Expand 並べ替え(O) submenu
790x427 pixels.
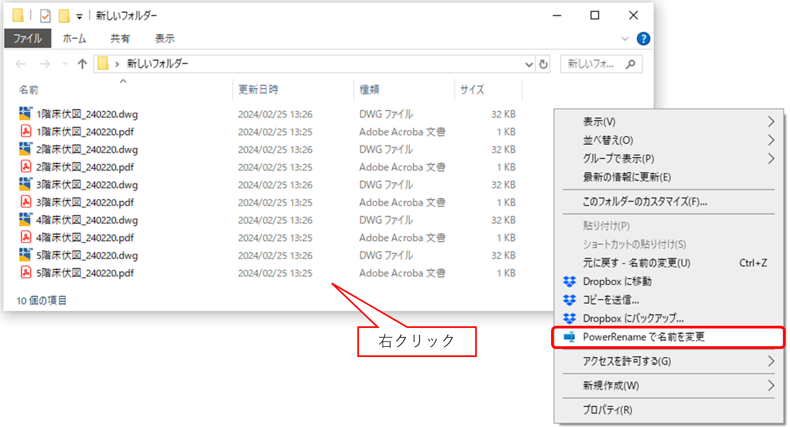pyautogui.click(x=771, y=140)
